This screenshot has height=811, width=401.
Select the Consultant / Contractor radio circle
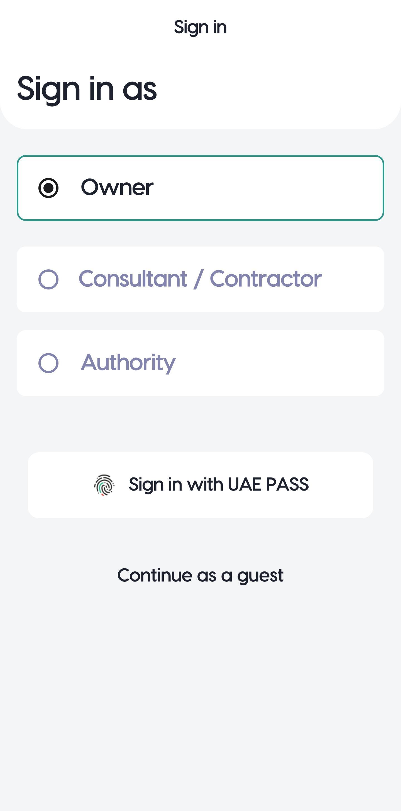(48, 279)
